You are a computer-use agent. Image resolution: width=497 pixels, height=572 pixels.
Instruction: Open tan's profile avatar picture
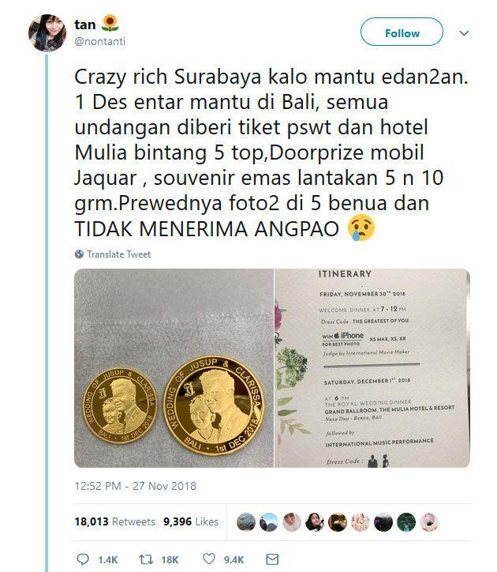point(47,33)
